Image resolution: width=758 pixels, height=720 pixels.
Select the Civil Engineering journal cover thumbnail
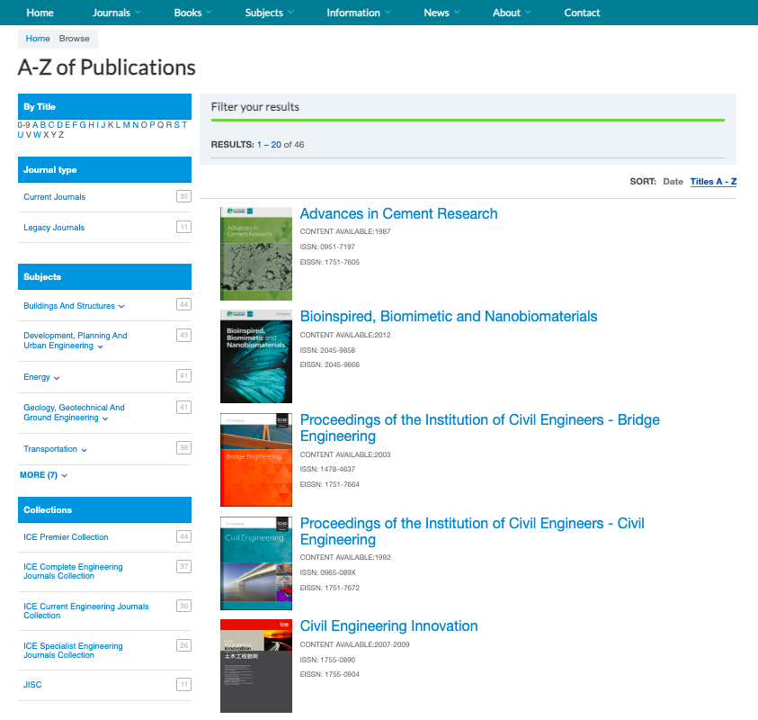coord(256,563)
